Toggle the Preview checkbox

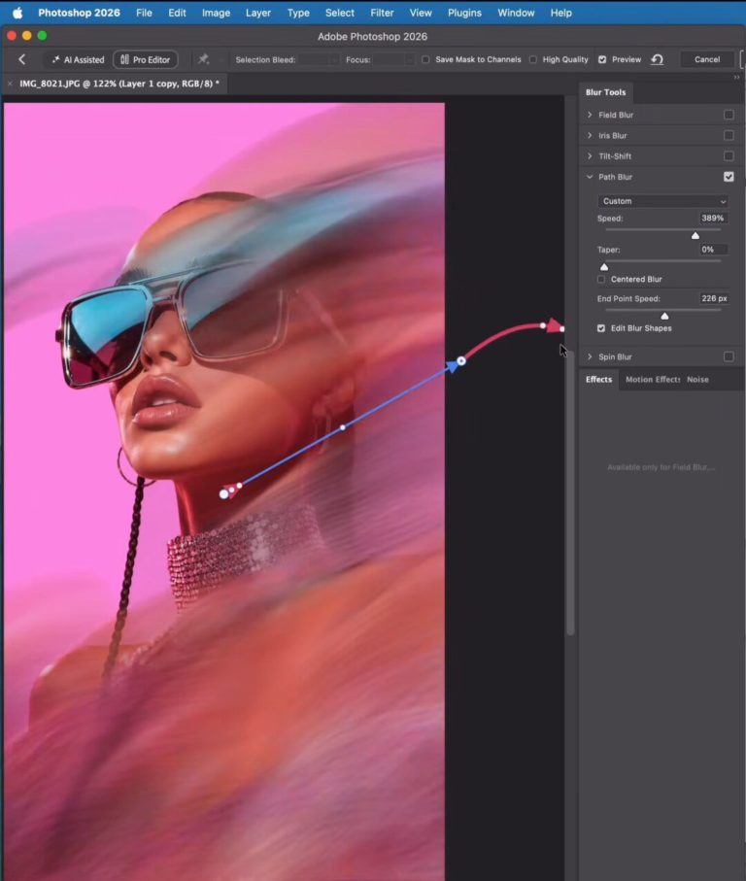[x=602, y=59]
